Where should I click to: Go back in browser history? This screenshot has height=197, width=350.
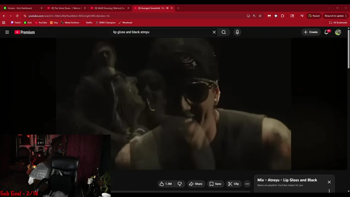(4, 16)
